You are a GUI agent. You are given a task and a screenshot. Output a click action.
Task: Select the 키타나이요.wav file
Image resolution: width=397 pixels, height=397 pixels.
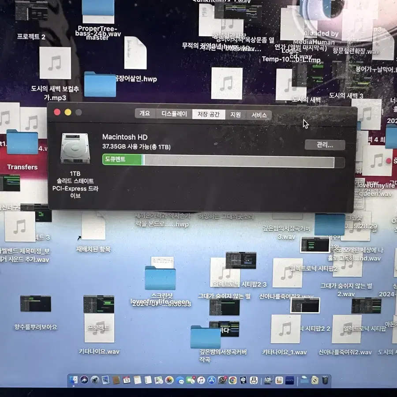(x=99, y=328)
